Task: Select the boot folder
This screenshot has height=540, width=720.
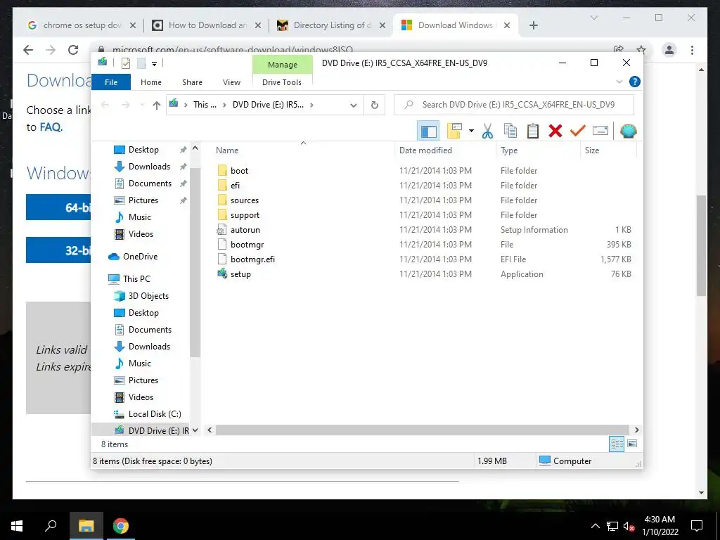Action: click(x=239, y=171)
